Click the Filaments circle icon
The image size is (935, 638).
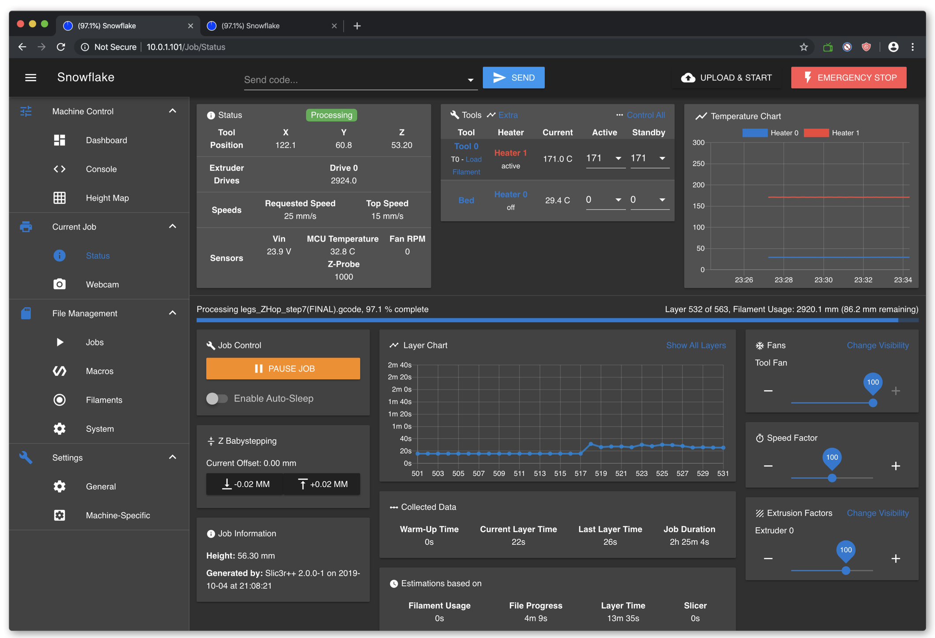pos(60,400)
